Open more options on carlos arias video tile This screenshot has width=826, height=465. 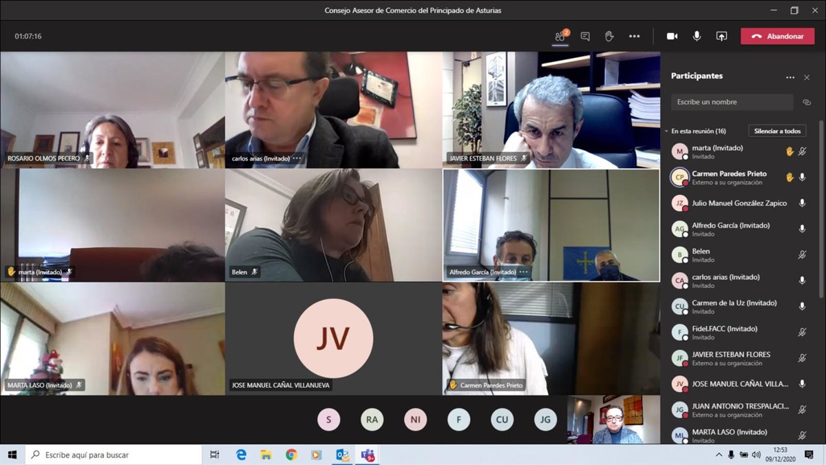coord(297,158)
